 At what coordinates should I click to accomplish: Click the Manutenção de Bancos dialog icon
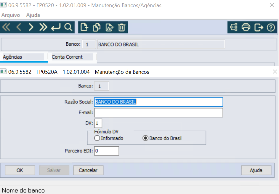pyautogui.click(x=3, y=72)
